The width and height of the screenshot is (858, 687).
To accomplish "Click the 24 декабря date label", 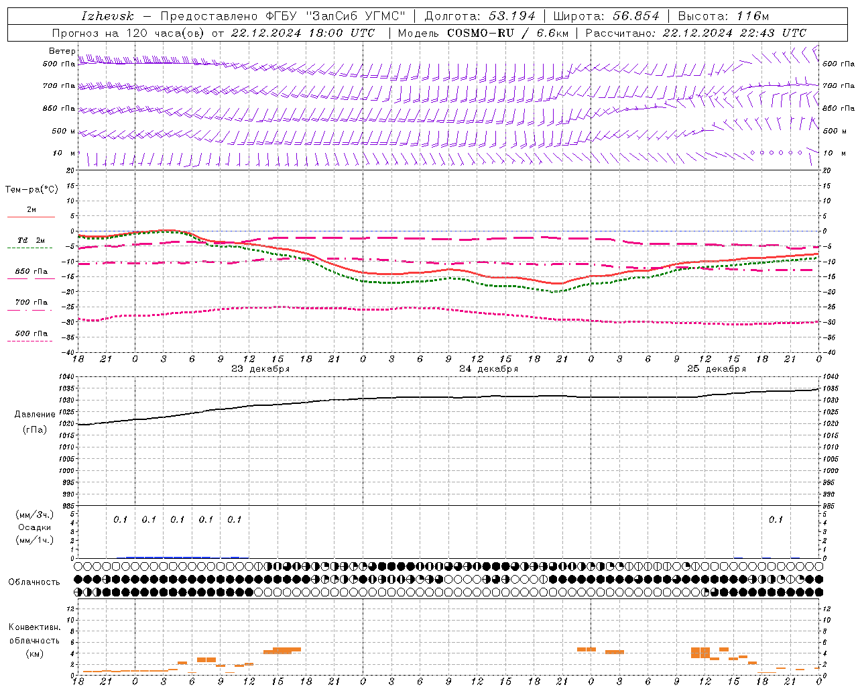I will click(489, 369).
